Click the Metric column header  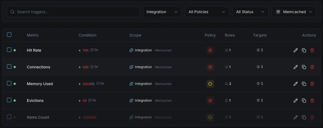(x=33, y=35)
